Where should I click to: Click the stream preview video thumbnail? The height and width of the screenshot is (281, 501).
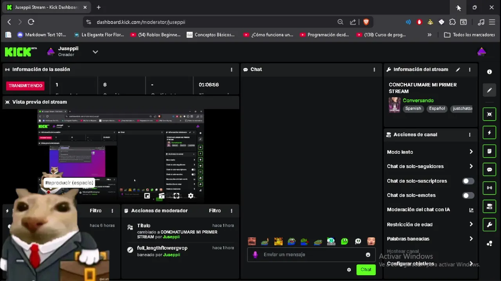click(121, 155)
